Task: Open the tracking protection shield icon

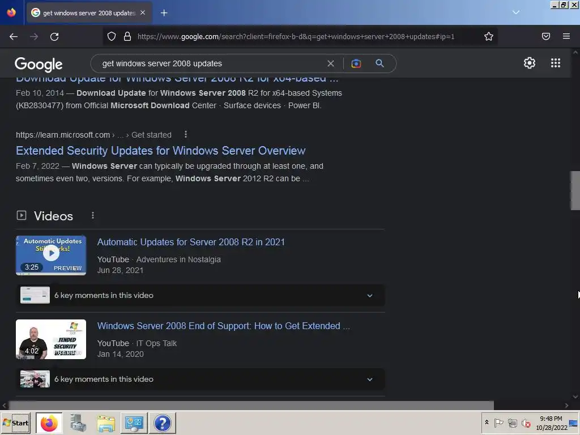Action: (112, 36)
